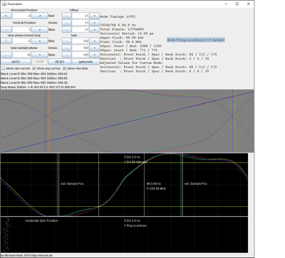The height and width of the screenshot is (258, 285).
Task: Click the Blue gain value field
Action: click(81, 55)
